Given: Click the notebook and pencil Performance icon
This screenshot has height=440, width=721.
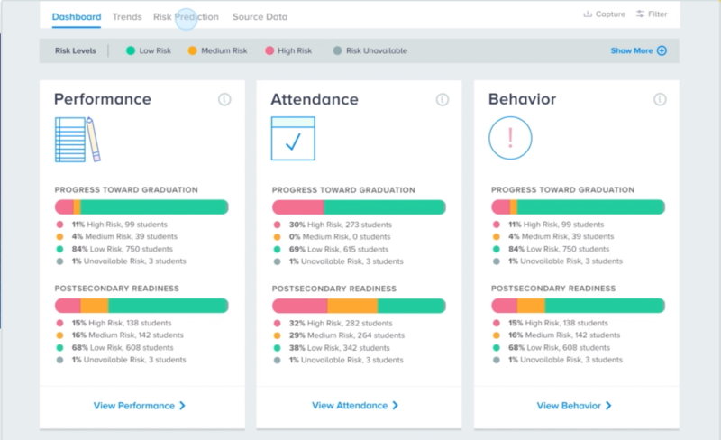Looking at the screenshot, I should 77,139.
